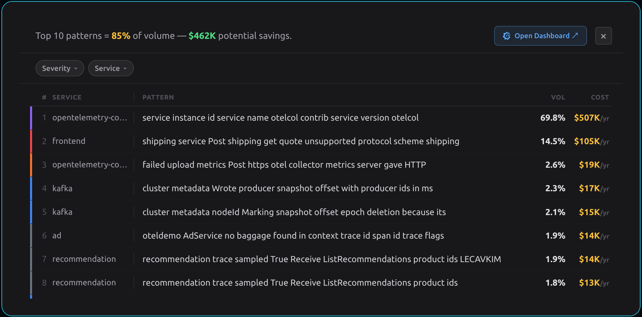This screenshot has height=317, width=642.
Task: Select row 1 opentelemetry-co service
Action: point(89,118)
